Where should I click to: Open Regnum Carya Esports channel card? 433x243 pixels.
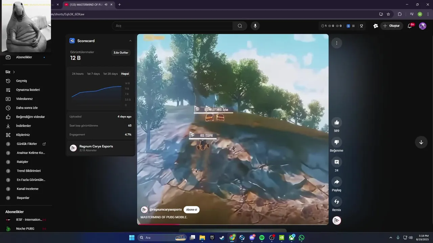(x=100, y=148)
